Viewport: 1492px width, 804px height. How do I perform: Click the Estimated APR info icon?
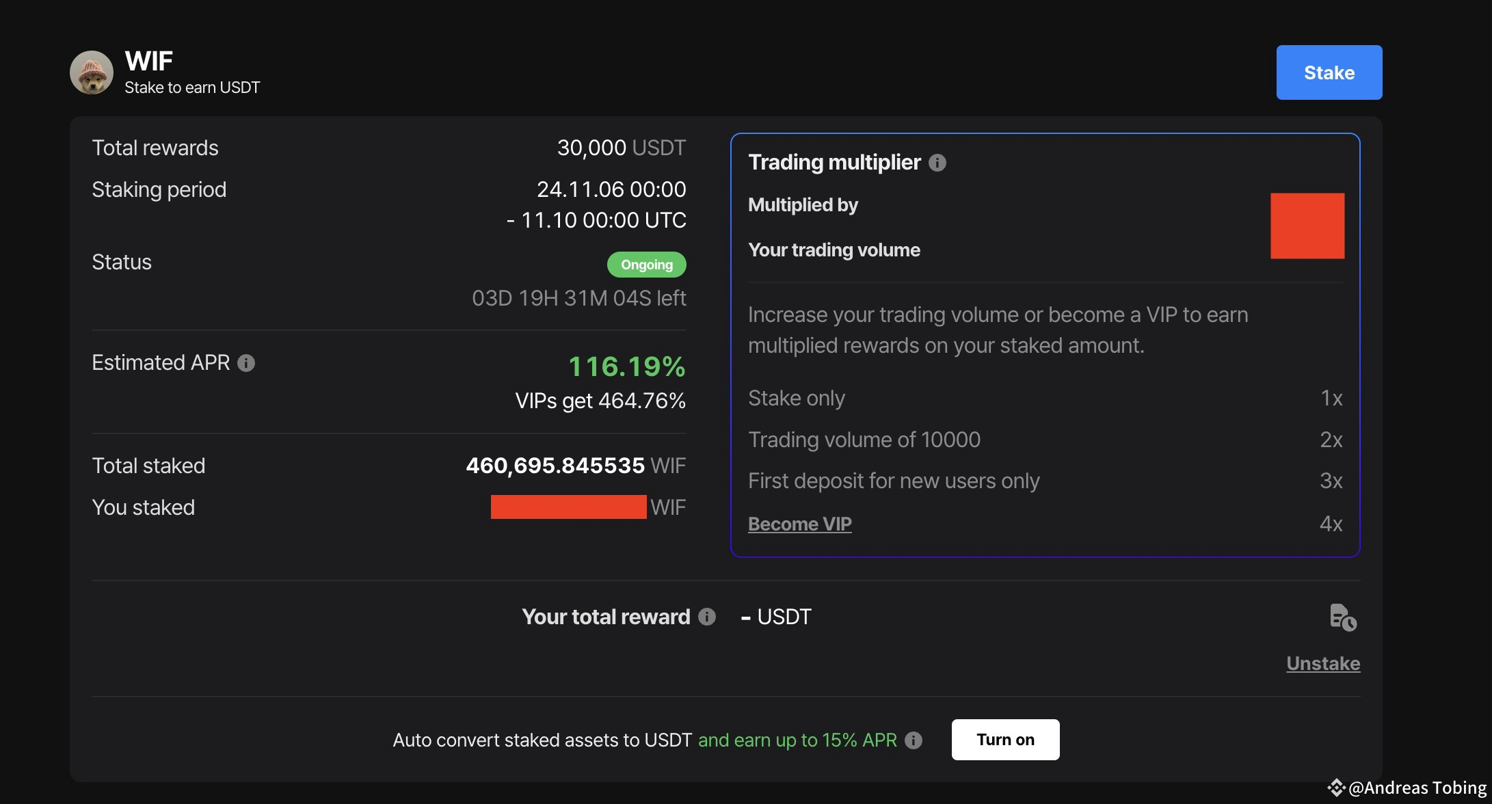coord(247,363)
